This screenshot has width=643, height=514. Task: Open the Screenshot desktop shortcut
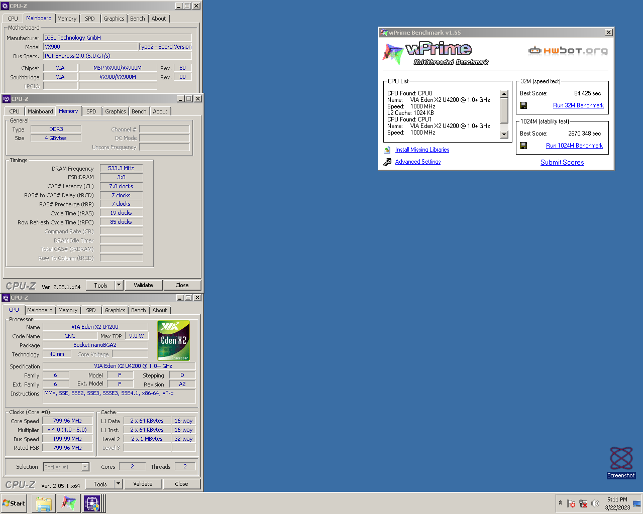pyautogui.click(x=621, y=462)
